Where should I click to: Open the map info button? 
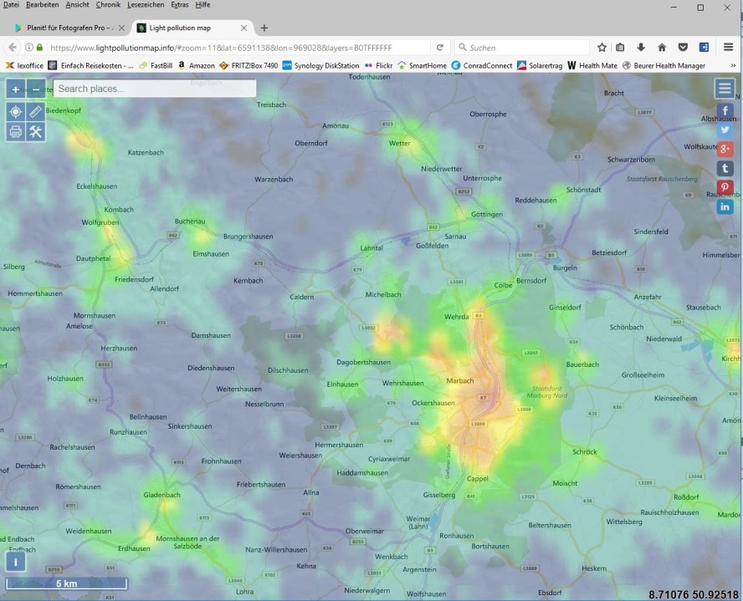[x=16, y=563]
